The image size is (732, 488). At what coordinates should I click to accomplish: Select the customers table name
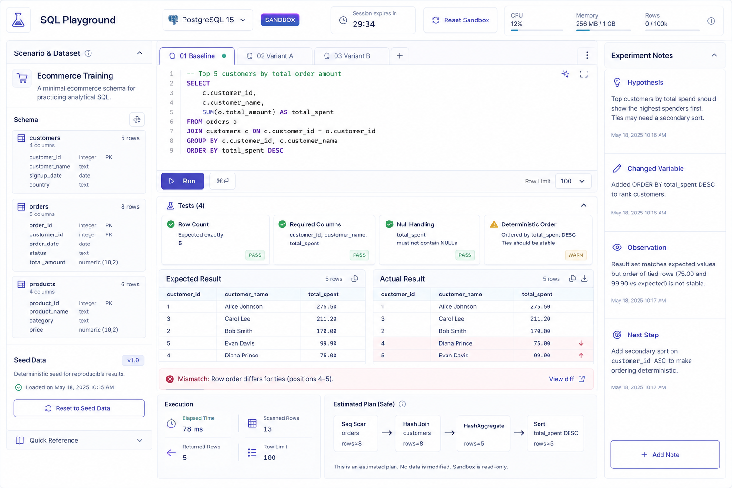pos(45,138)
